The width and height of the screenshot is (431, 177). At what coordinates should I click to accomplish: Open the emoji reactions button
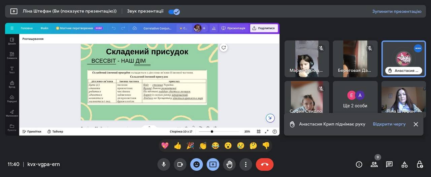point(196,164)
